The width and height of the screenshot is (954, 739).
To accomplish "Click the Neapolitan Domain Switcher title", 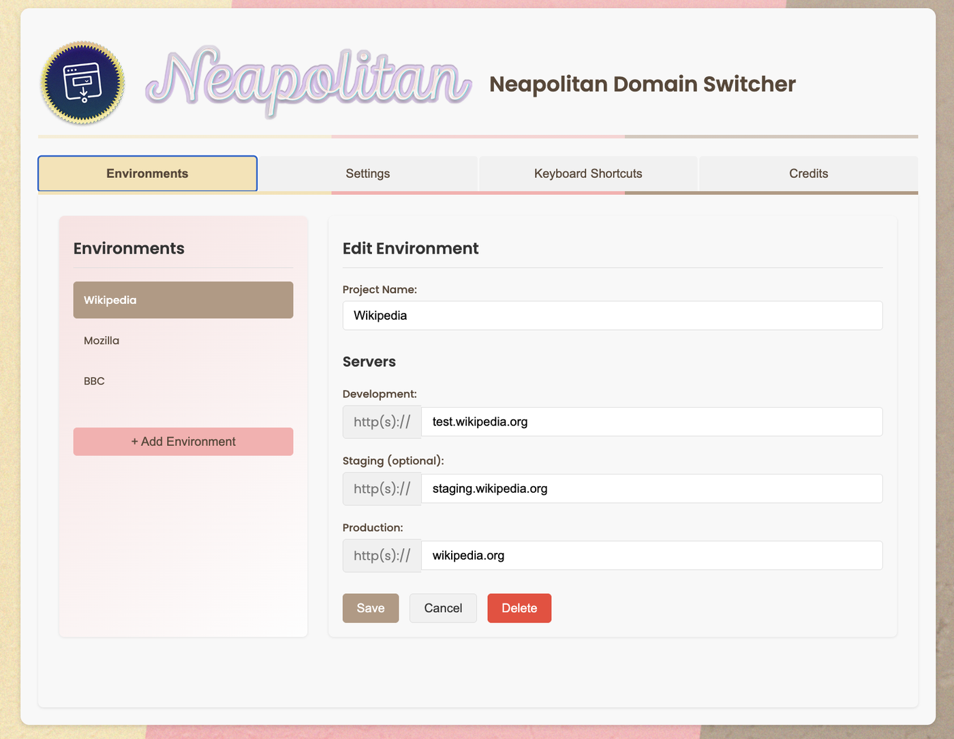I will pos(643,84).
